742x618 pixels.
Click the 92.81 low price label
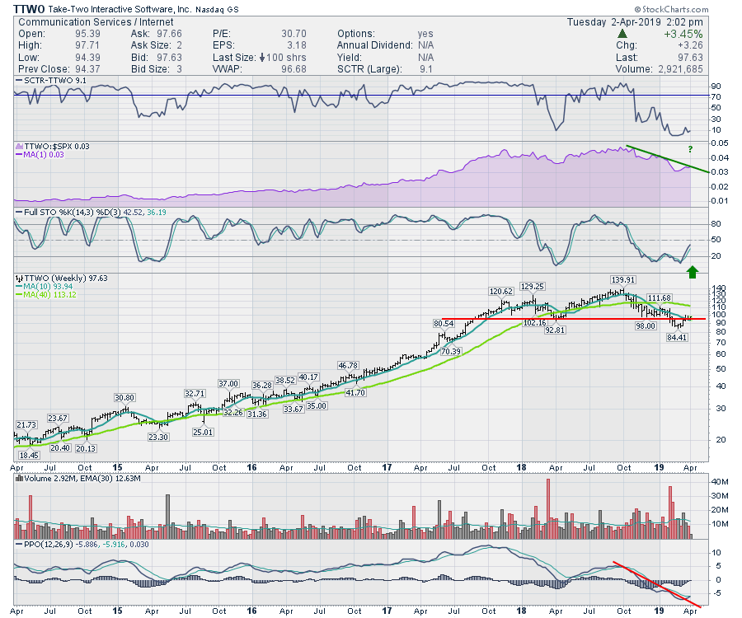tap(555, 330)
